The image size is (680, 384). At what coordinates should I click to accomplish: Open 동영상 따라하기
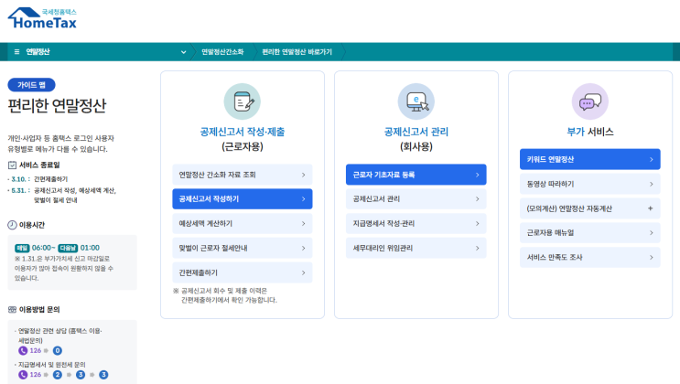tap(590, 184)
